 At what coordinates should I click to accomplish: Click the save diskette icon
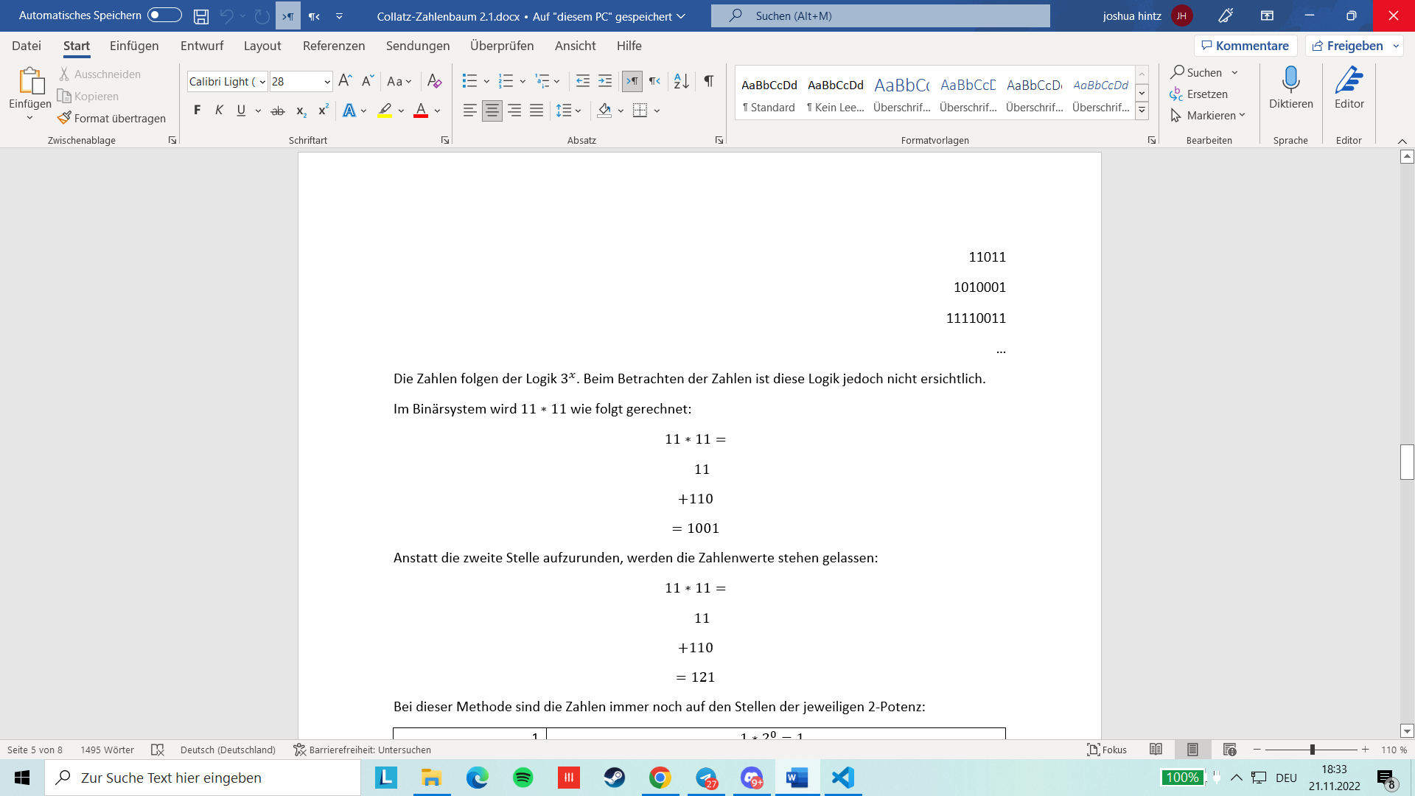[201, 15]
